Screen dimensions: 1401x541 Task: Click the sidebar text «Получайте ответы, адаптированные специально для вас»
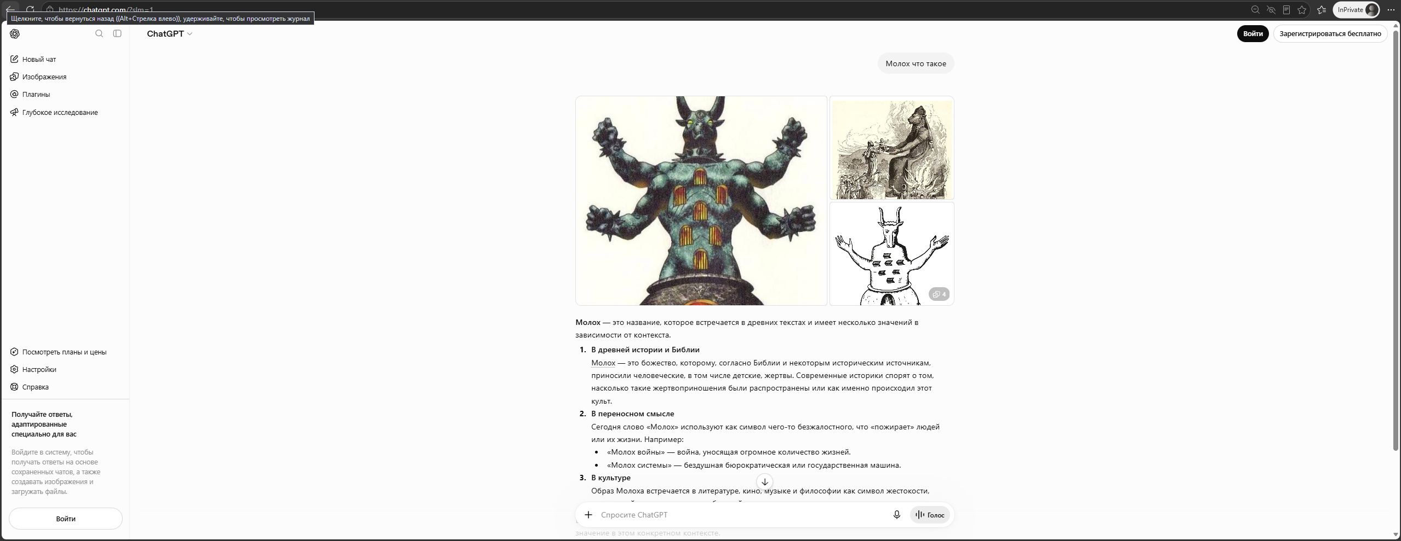coord(44,424)
